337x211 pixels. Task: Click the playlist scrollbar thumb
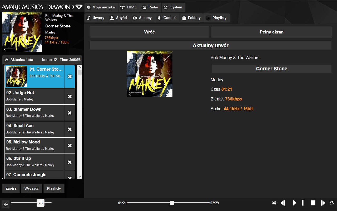(x=80, y=72)
